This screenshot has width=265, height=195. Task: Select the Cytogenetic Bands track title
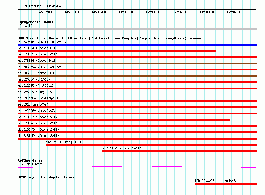[35, 22]
